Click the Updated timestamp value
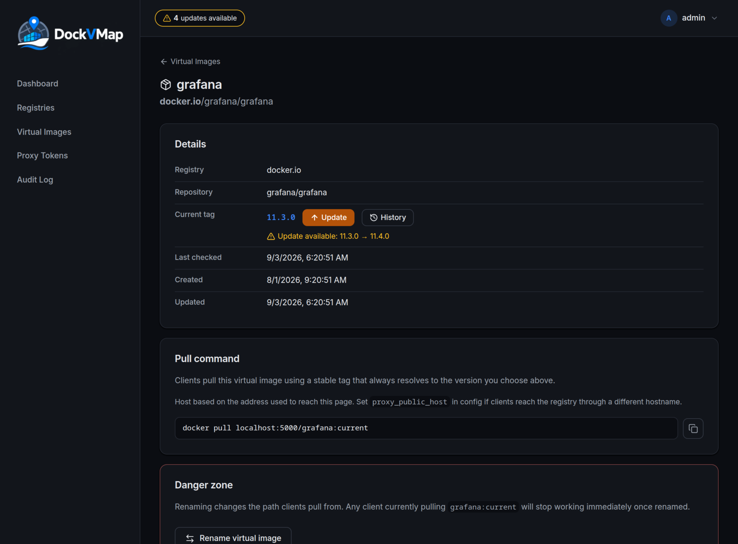The image size is (738, 544). (x=307, y=302)
